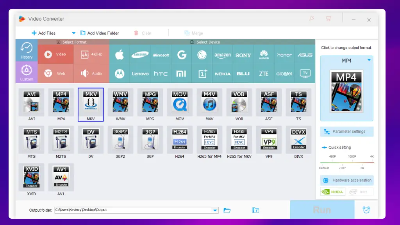Screen dimensions: 400x225
Task: Open BLU device presets
Action: [243, 74]
